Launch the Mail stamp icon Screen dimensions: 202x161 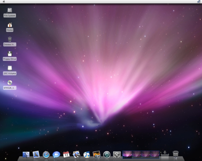[x=36, y=154]
